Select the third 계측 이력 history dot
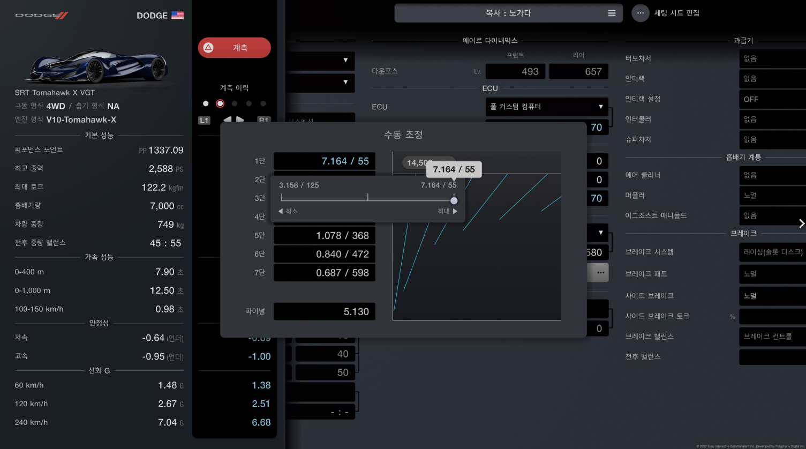This screenshot has height=449, width=806. click(235, 103)
